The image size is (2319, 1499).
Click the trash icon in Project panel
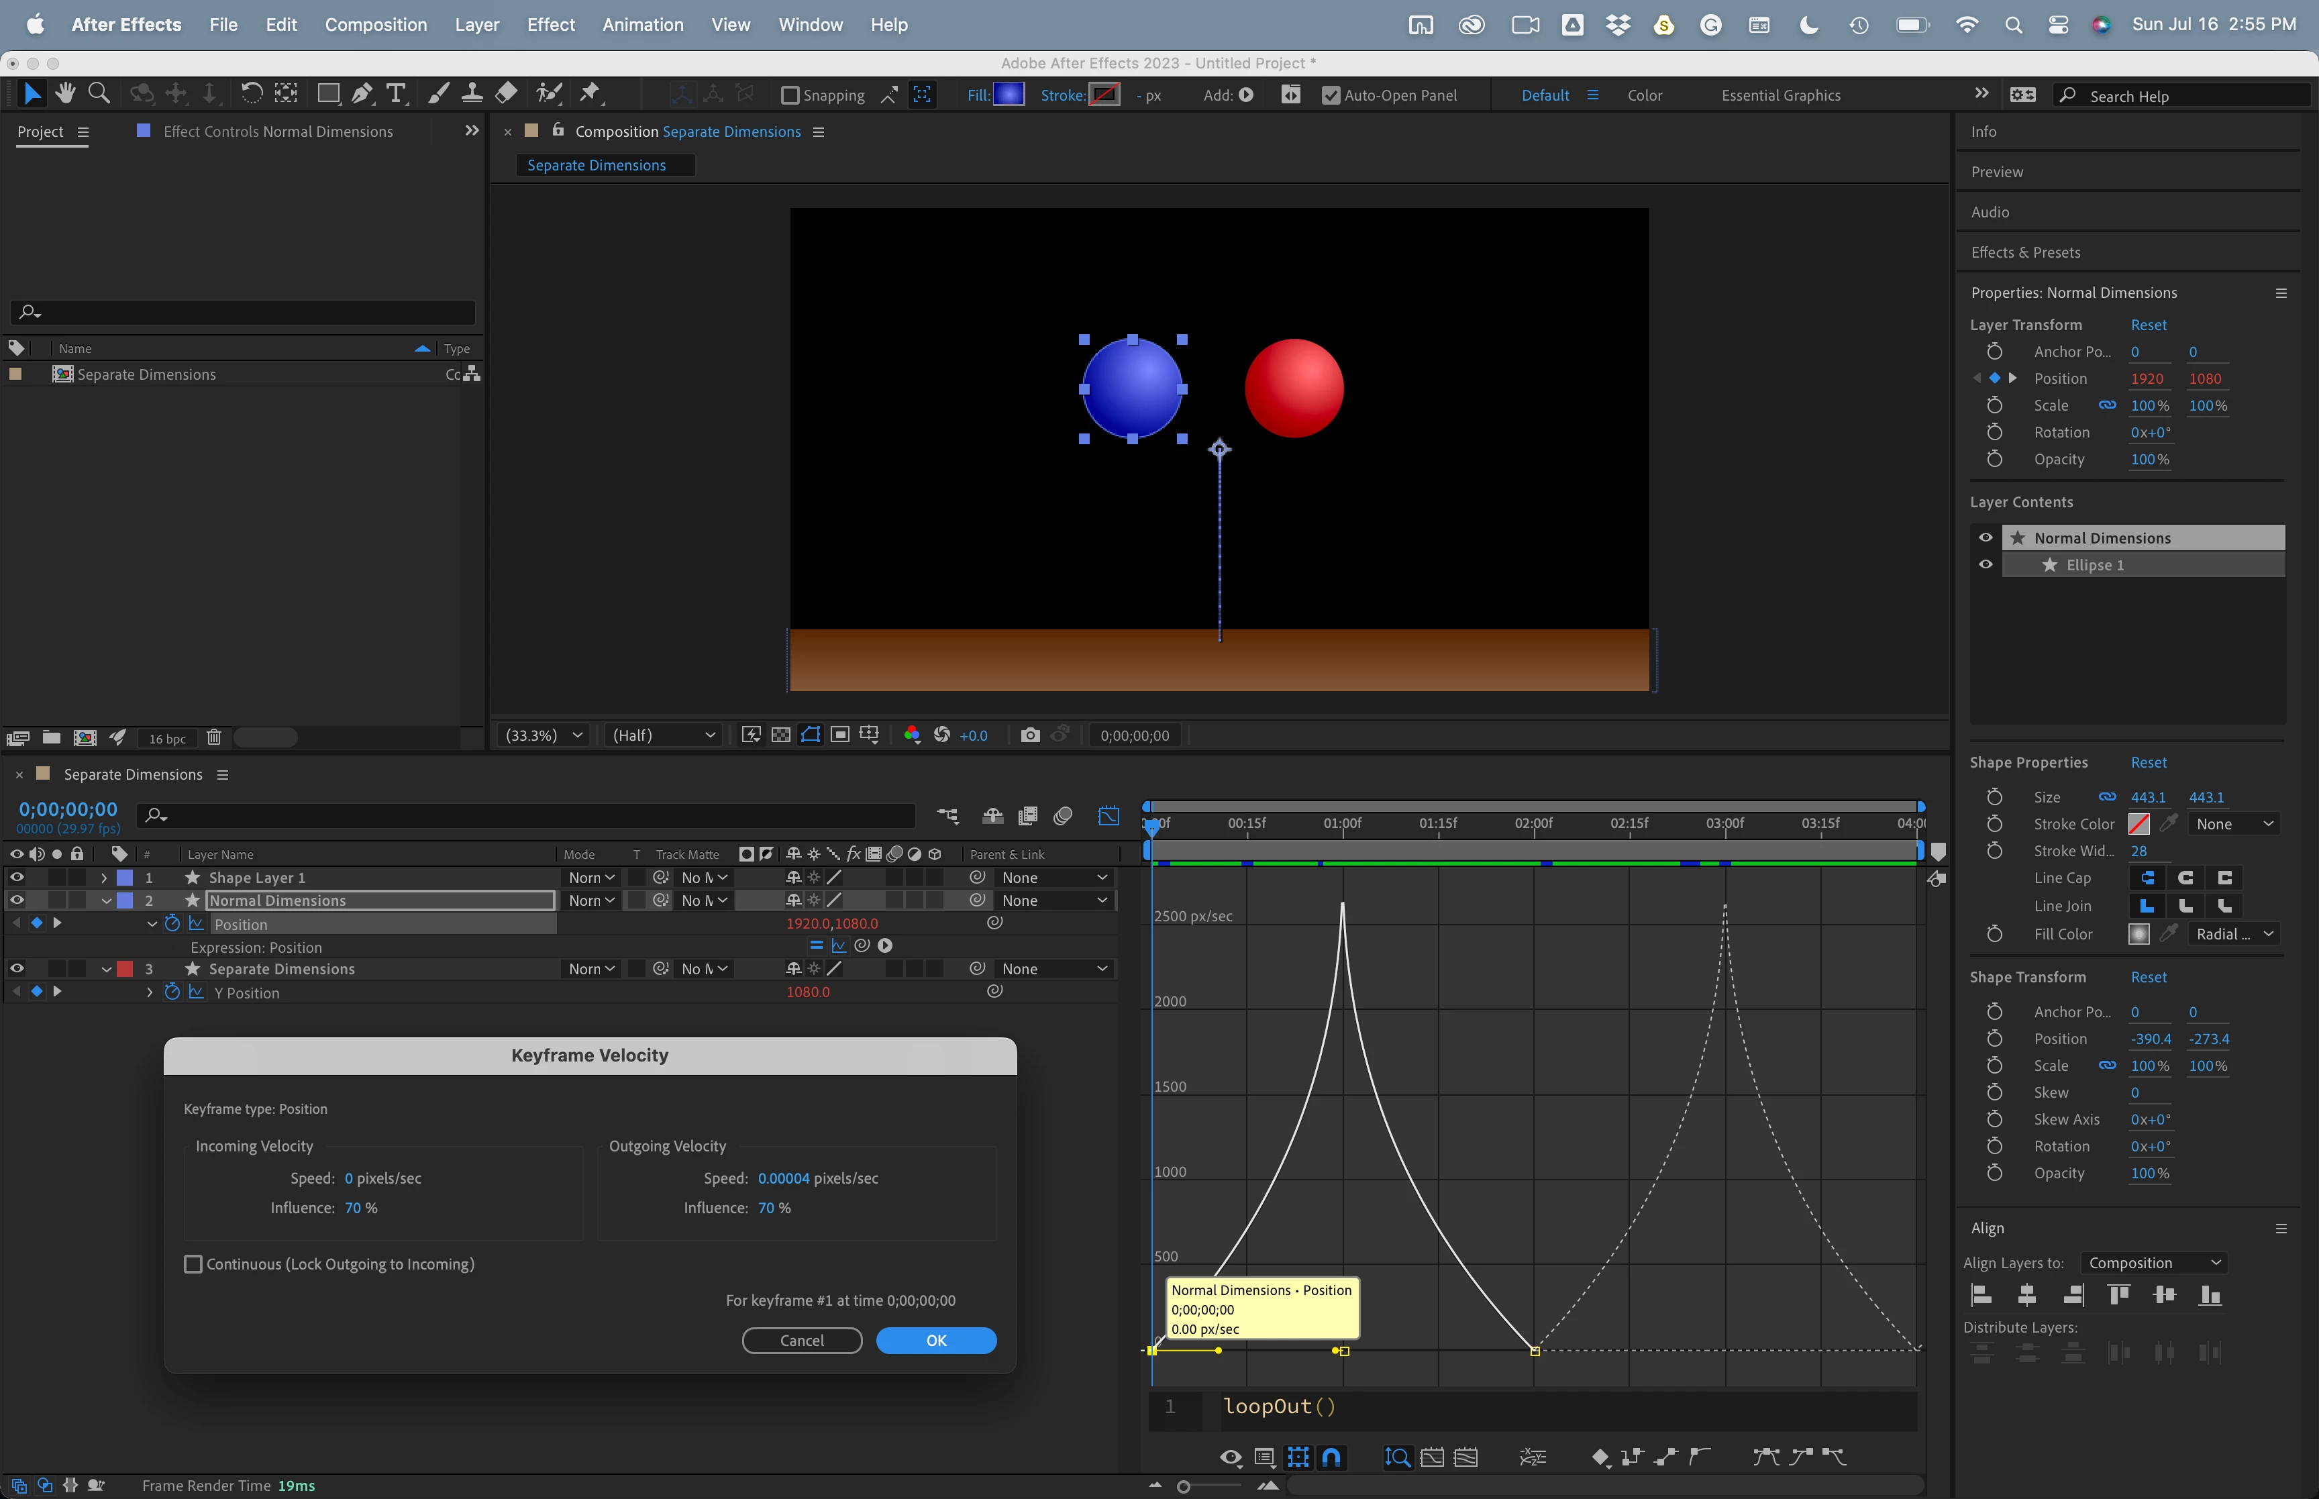pyautogui.click(x=214, y=738)
